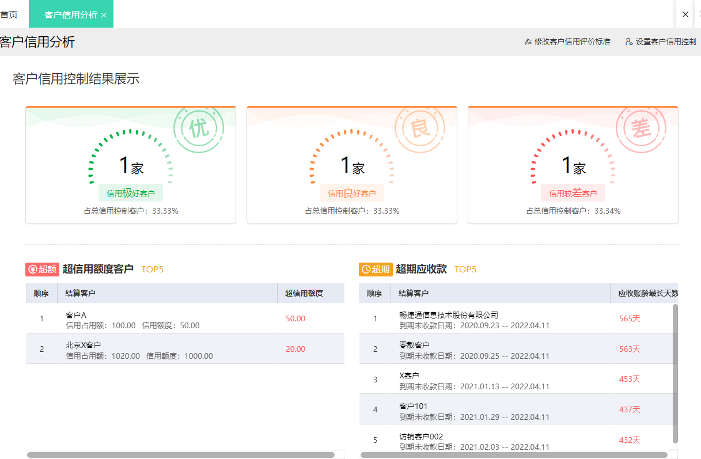
Task: Click the overdue receivables vertical scrollbar
Action: [x=675, y=373]
